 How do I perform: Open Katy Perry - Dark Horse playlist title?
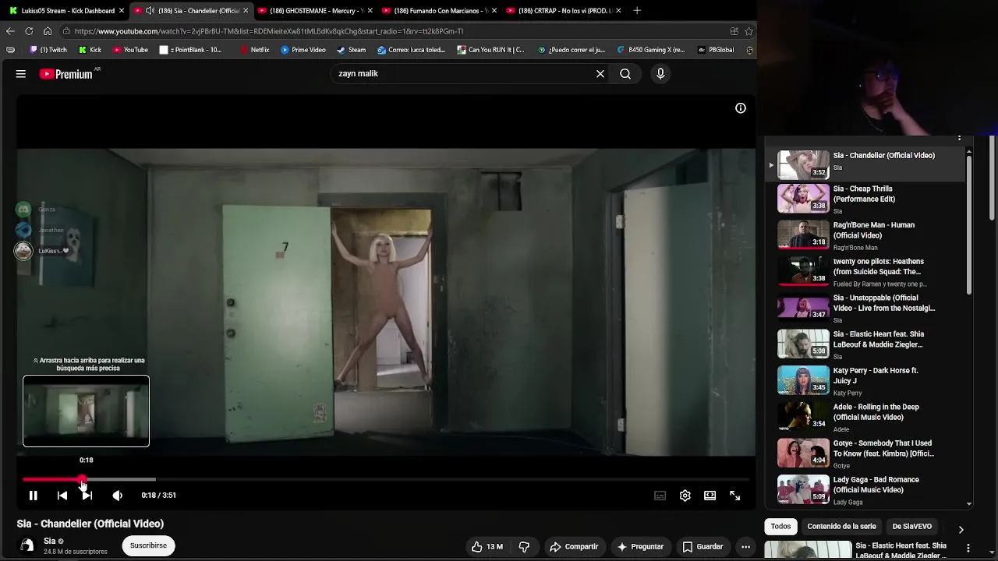click(x=876, y=376)
